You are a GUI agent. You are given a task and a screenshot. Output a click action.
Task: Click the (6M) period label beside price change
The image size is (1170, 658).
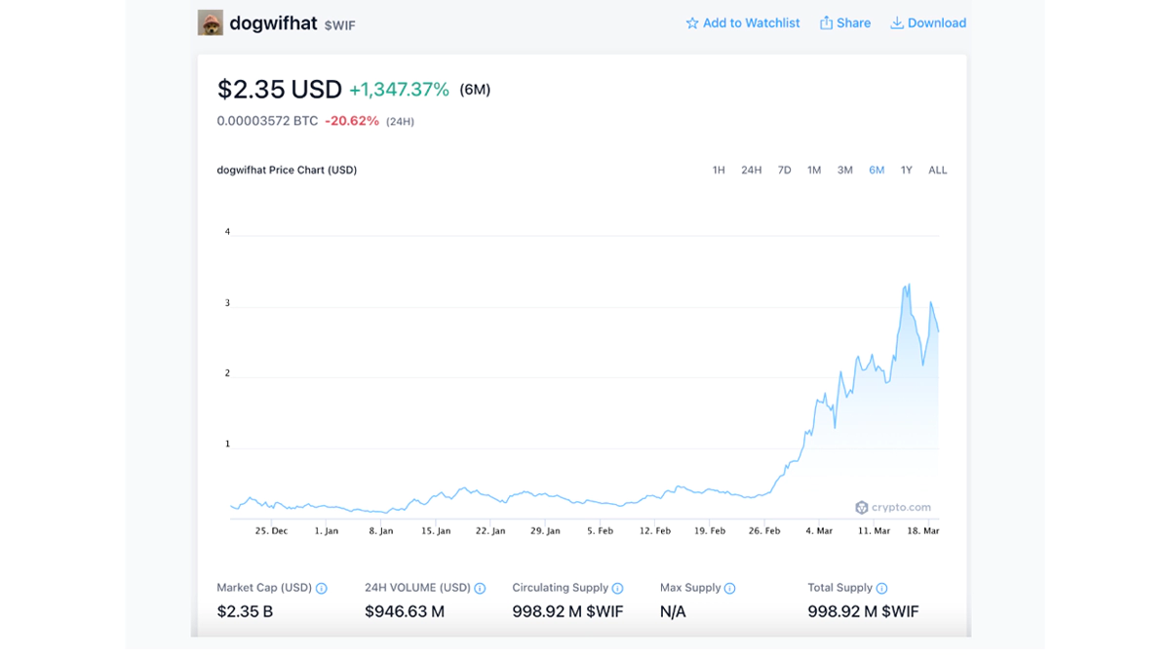coord(475,91)
